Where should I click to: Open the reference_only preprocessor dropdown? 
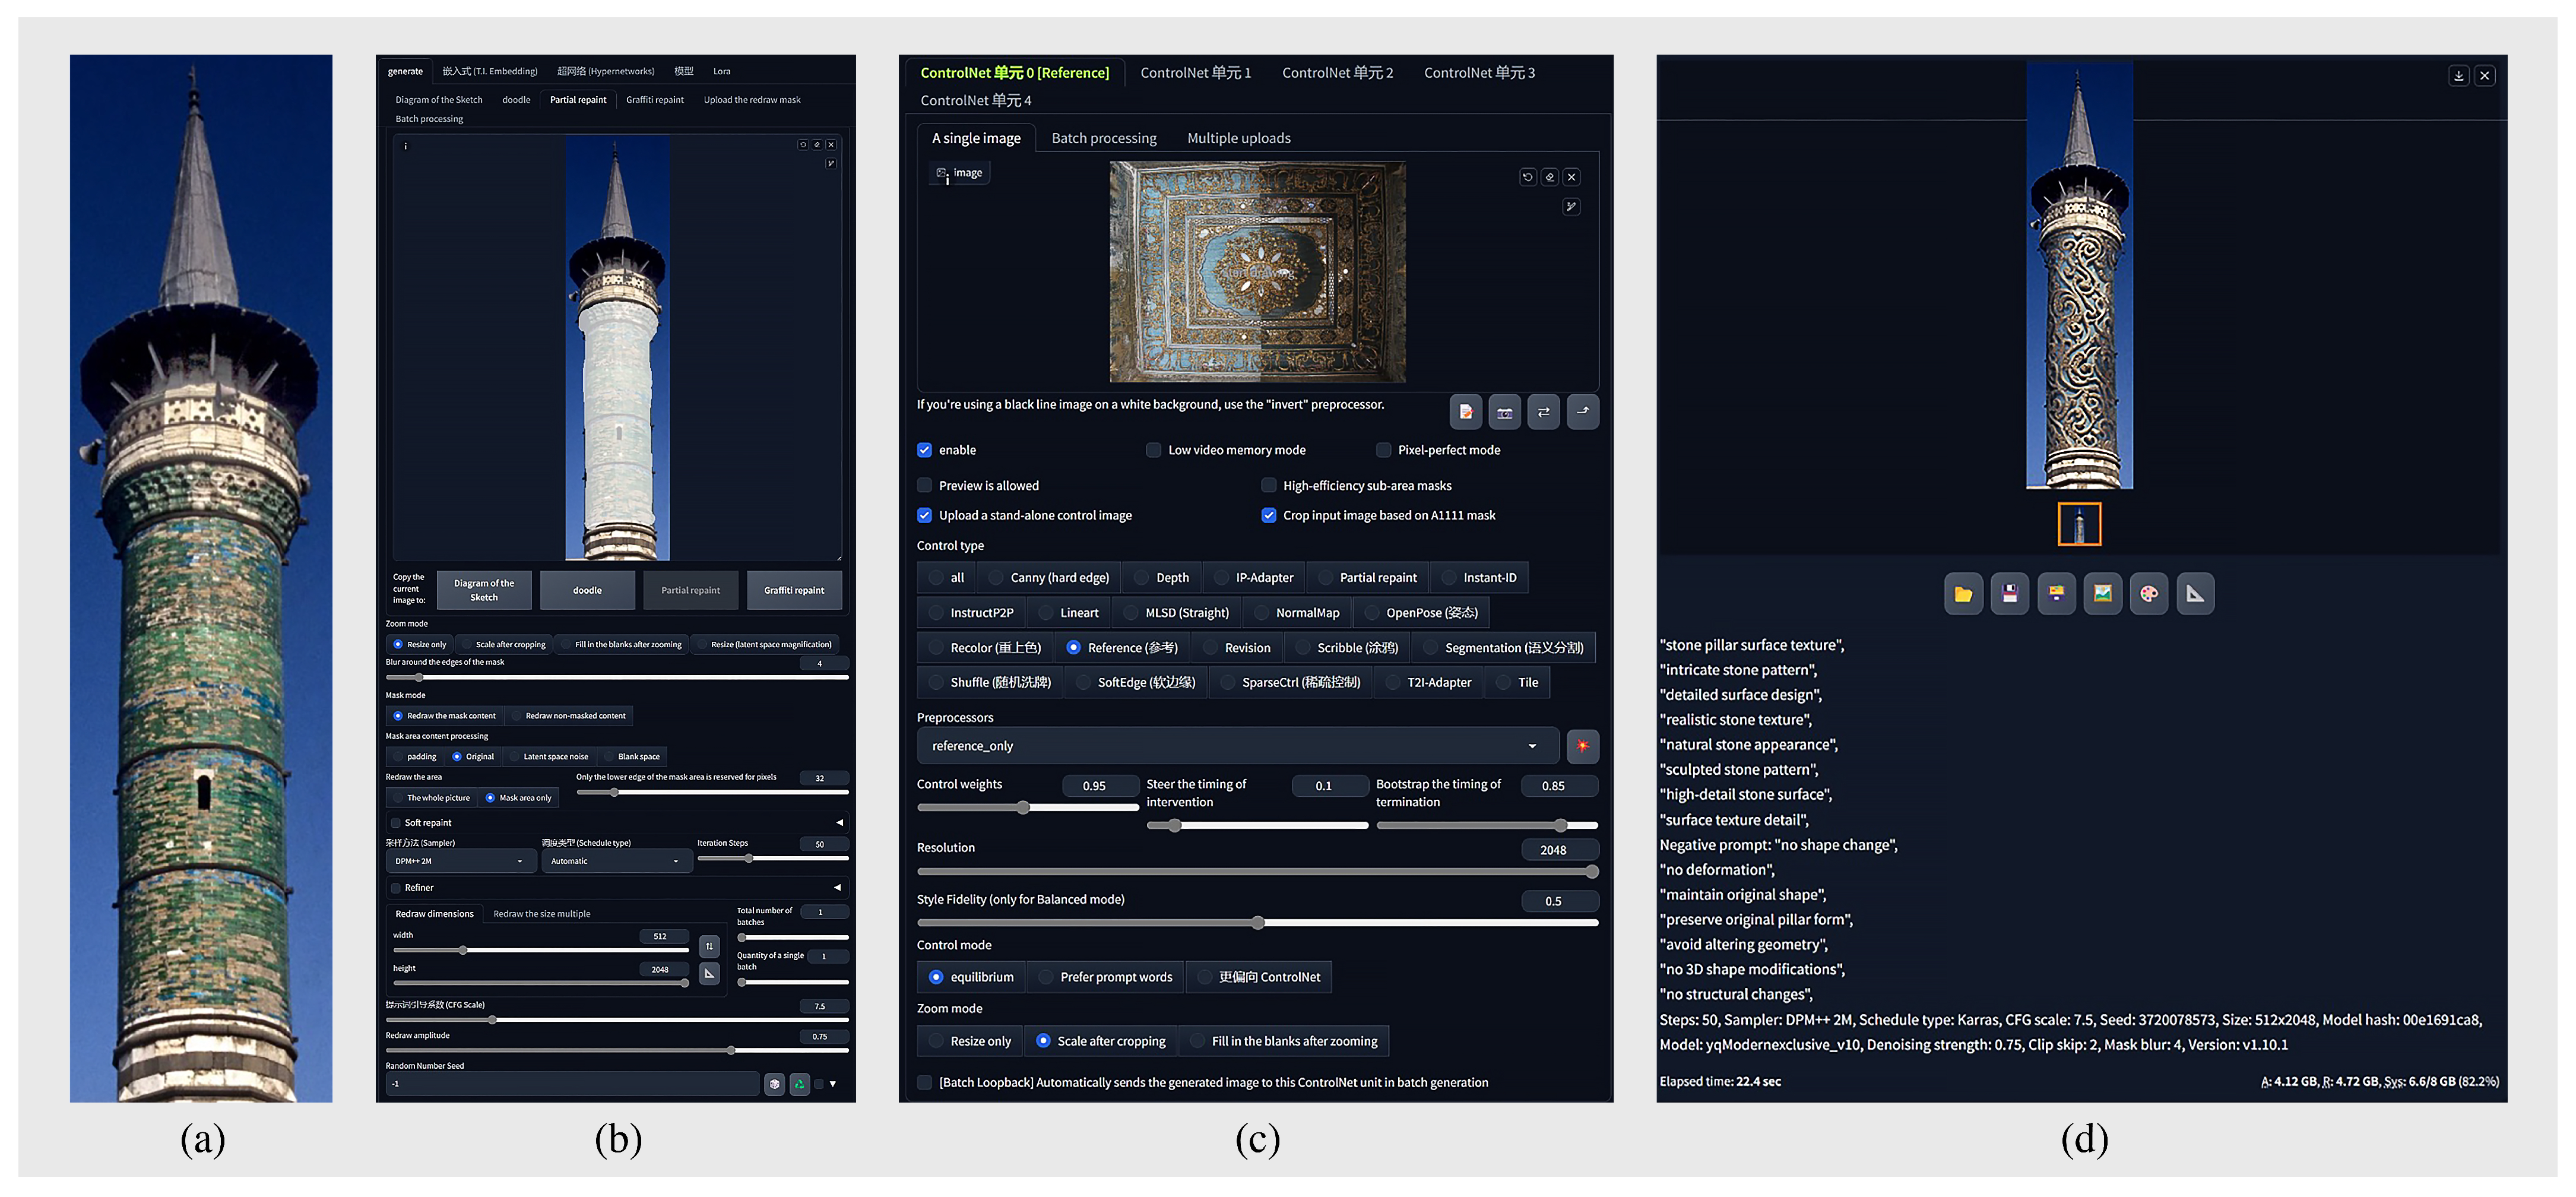(1237, 746)
